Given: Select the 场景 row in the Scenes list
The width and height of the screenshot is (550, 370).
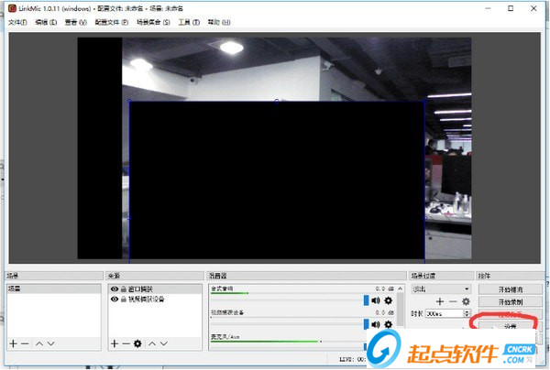Looking at the screenshot, I should [54, 288].
